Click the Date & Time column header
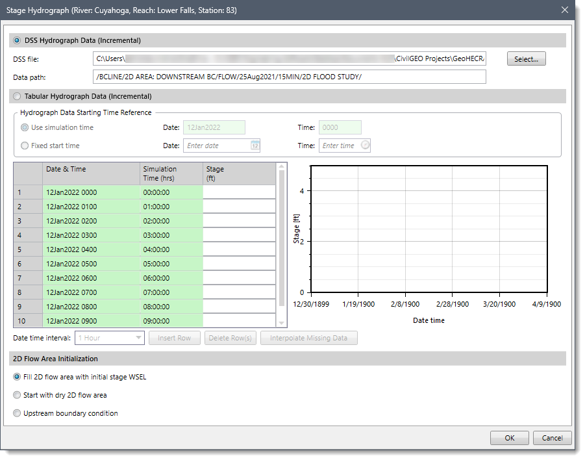 point(92,173)
